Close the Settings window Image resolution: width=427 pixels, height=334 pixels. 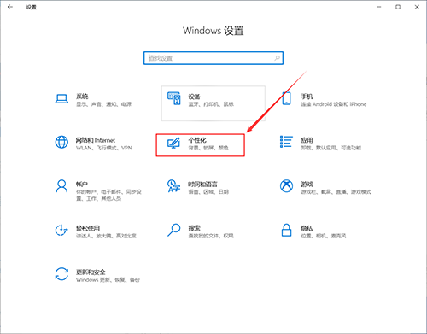[417, 7]
